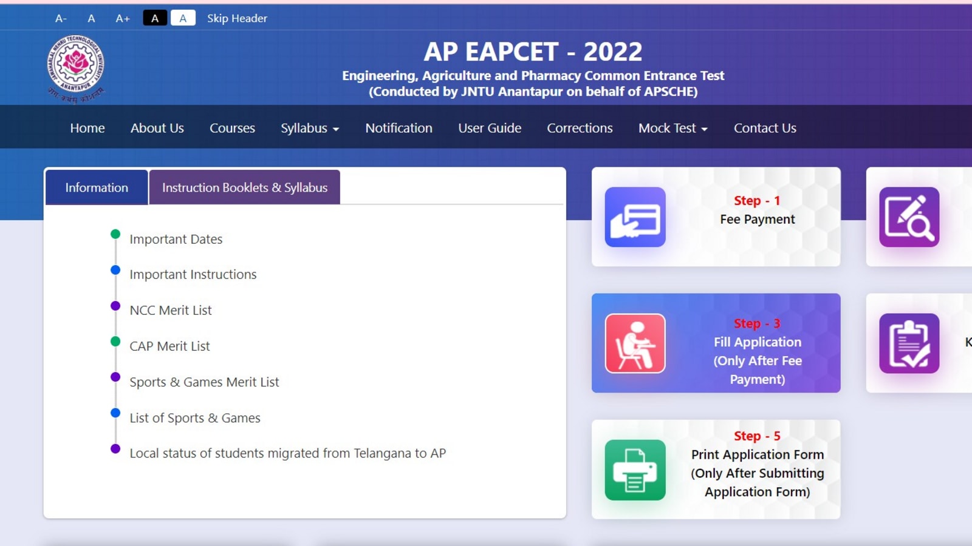Open the Fee Payment card icon
The height and width of the screenshot is (546, 972).
(635, 217)
